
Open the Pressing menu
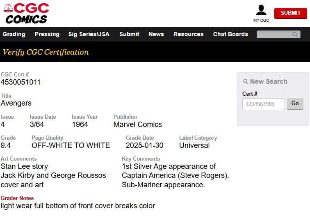(47, 34)
